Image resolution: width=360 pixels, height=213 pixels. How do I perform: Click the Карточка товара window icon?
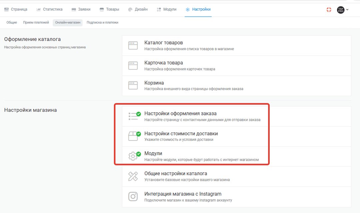pos(133,65)
